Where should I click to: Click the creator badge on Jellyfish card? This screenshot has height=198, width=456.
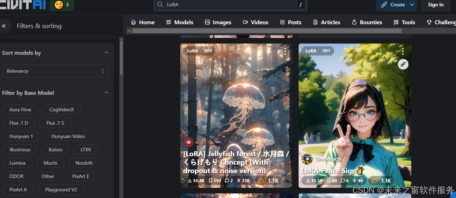[x=218, y=142]
